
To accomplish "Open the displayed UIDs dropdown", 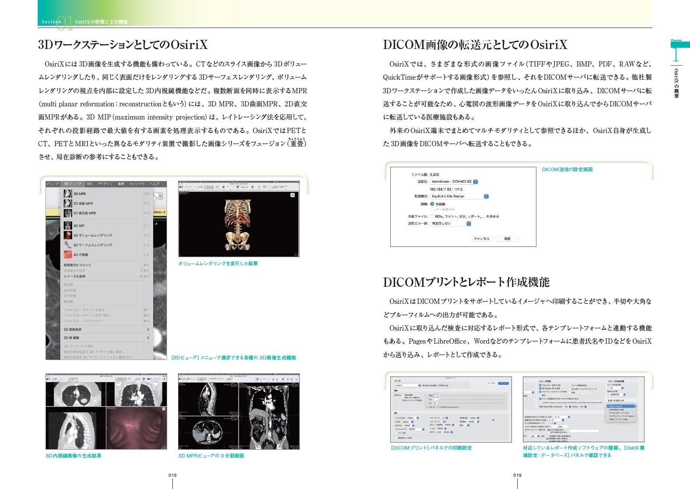I will tap(568, 407).
